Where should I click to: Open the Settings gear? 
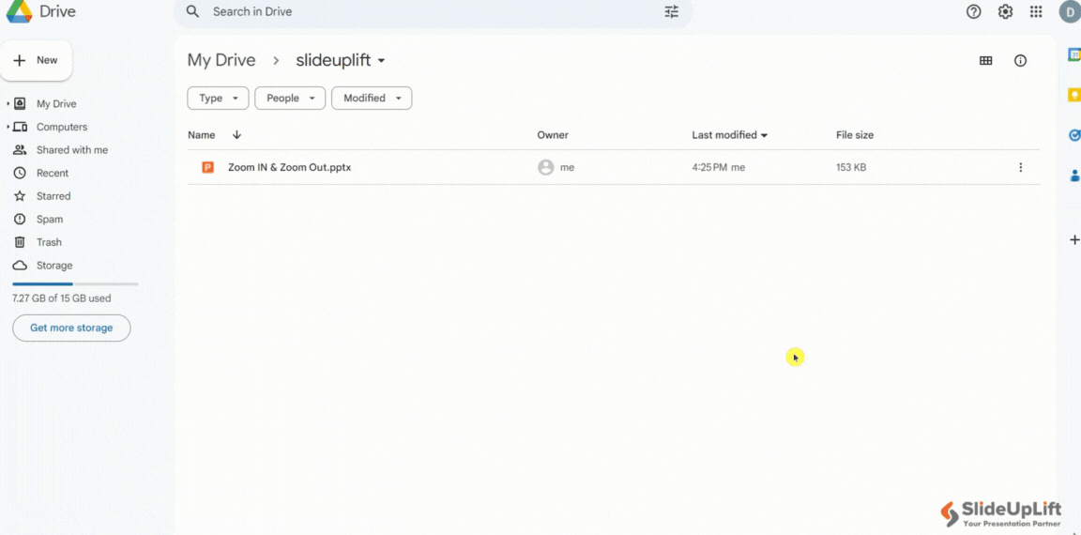click(x=1005, y=11)
